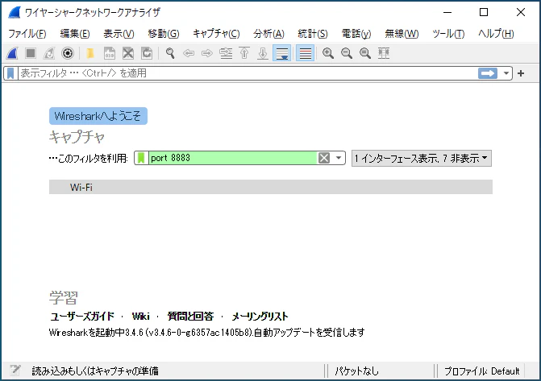541x381 pixels.
Task: Open the 移動(G) menu
Action: click(164, 34)
